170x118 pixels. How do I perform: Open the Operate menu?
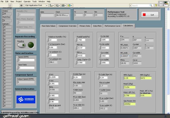[27, 1]
